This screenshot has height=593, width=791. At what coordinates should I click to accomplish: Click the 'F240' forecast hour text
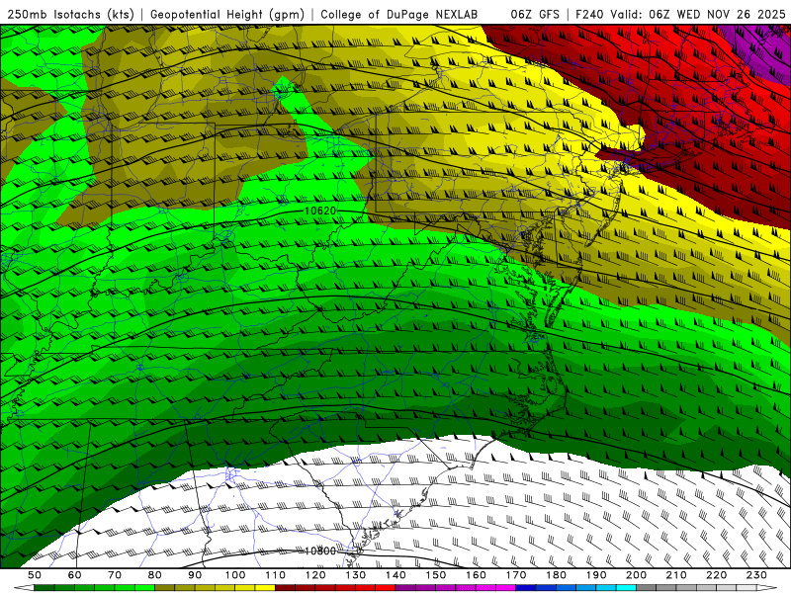[x=589, y=15]
